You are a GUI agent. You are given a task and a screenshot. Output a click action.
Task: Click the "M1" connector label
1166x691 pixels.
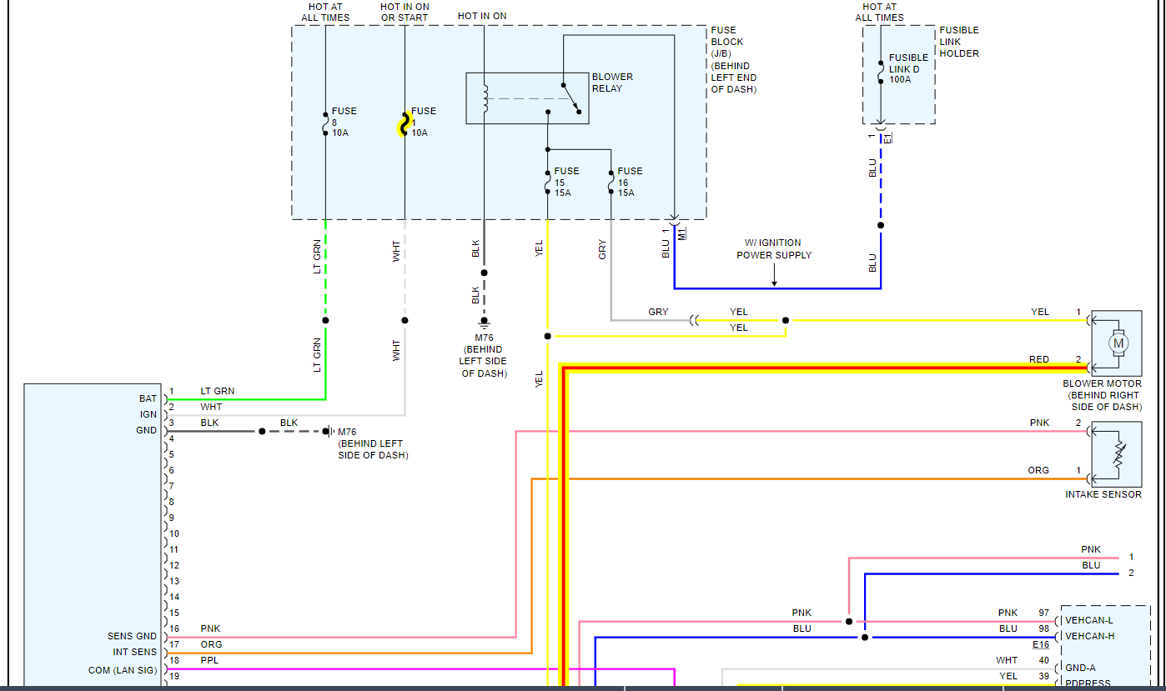681,233
